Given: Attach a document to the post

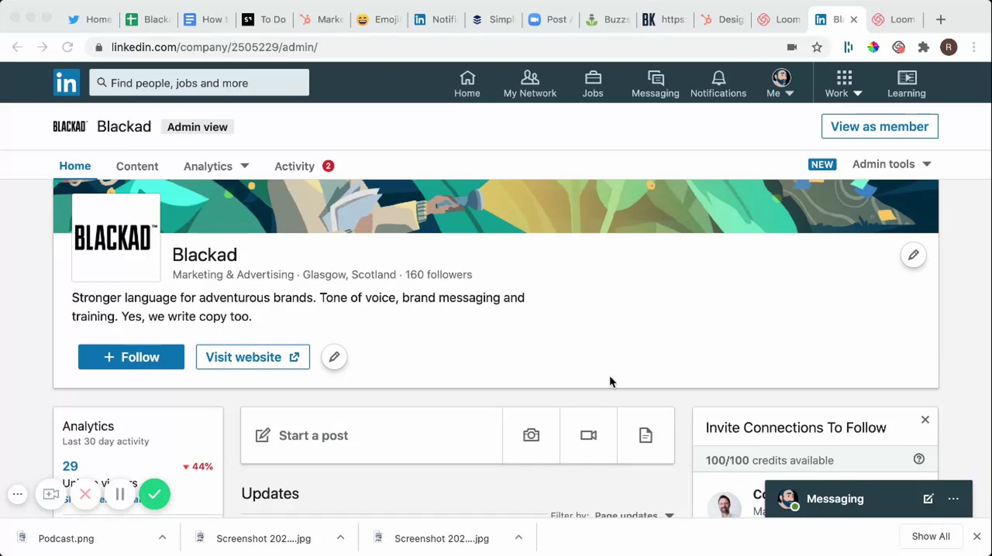Looking at the screenshot, I should click(x=646, y=435).
